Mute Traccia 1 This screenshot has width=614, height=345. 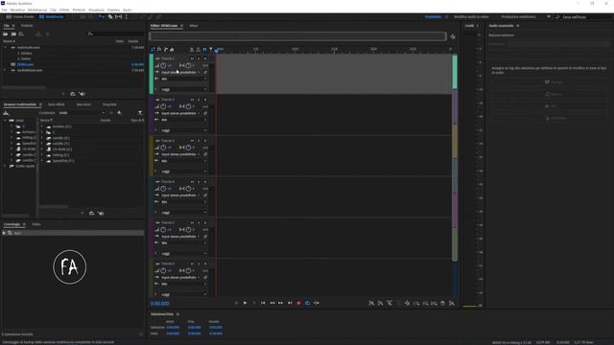point(192,58)
